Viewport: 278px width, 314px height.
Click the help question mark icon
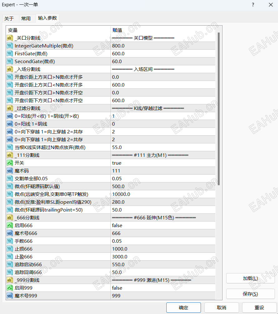253,5
